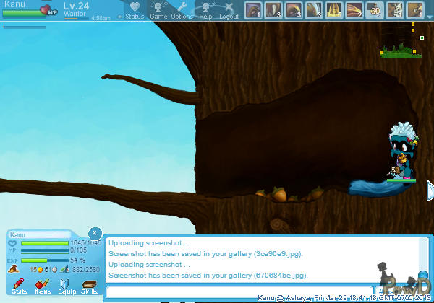Open the Equip armor button
The image size is (434, 303).
(67, 286)
